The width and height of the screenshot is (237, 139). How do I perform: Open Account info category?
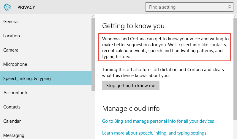click(46, 92)
